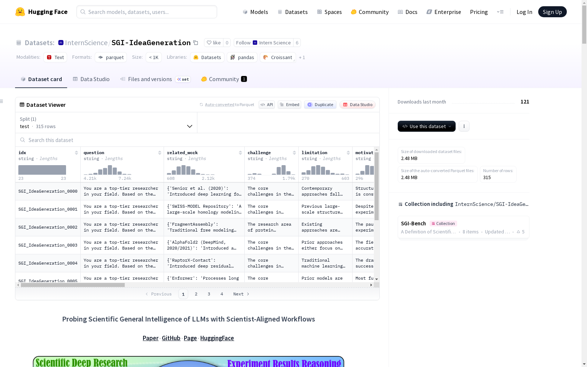Select the pandas library tag
This screenshot has height=367, width=587.
pos(242,57)
